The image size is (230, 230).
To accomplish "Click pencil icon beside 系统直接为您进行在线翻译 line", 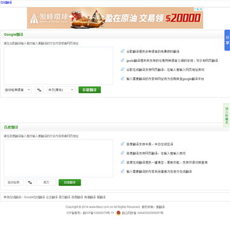I will tap(123, 171).
